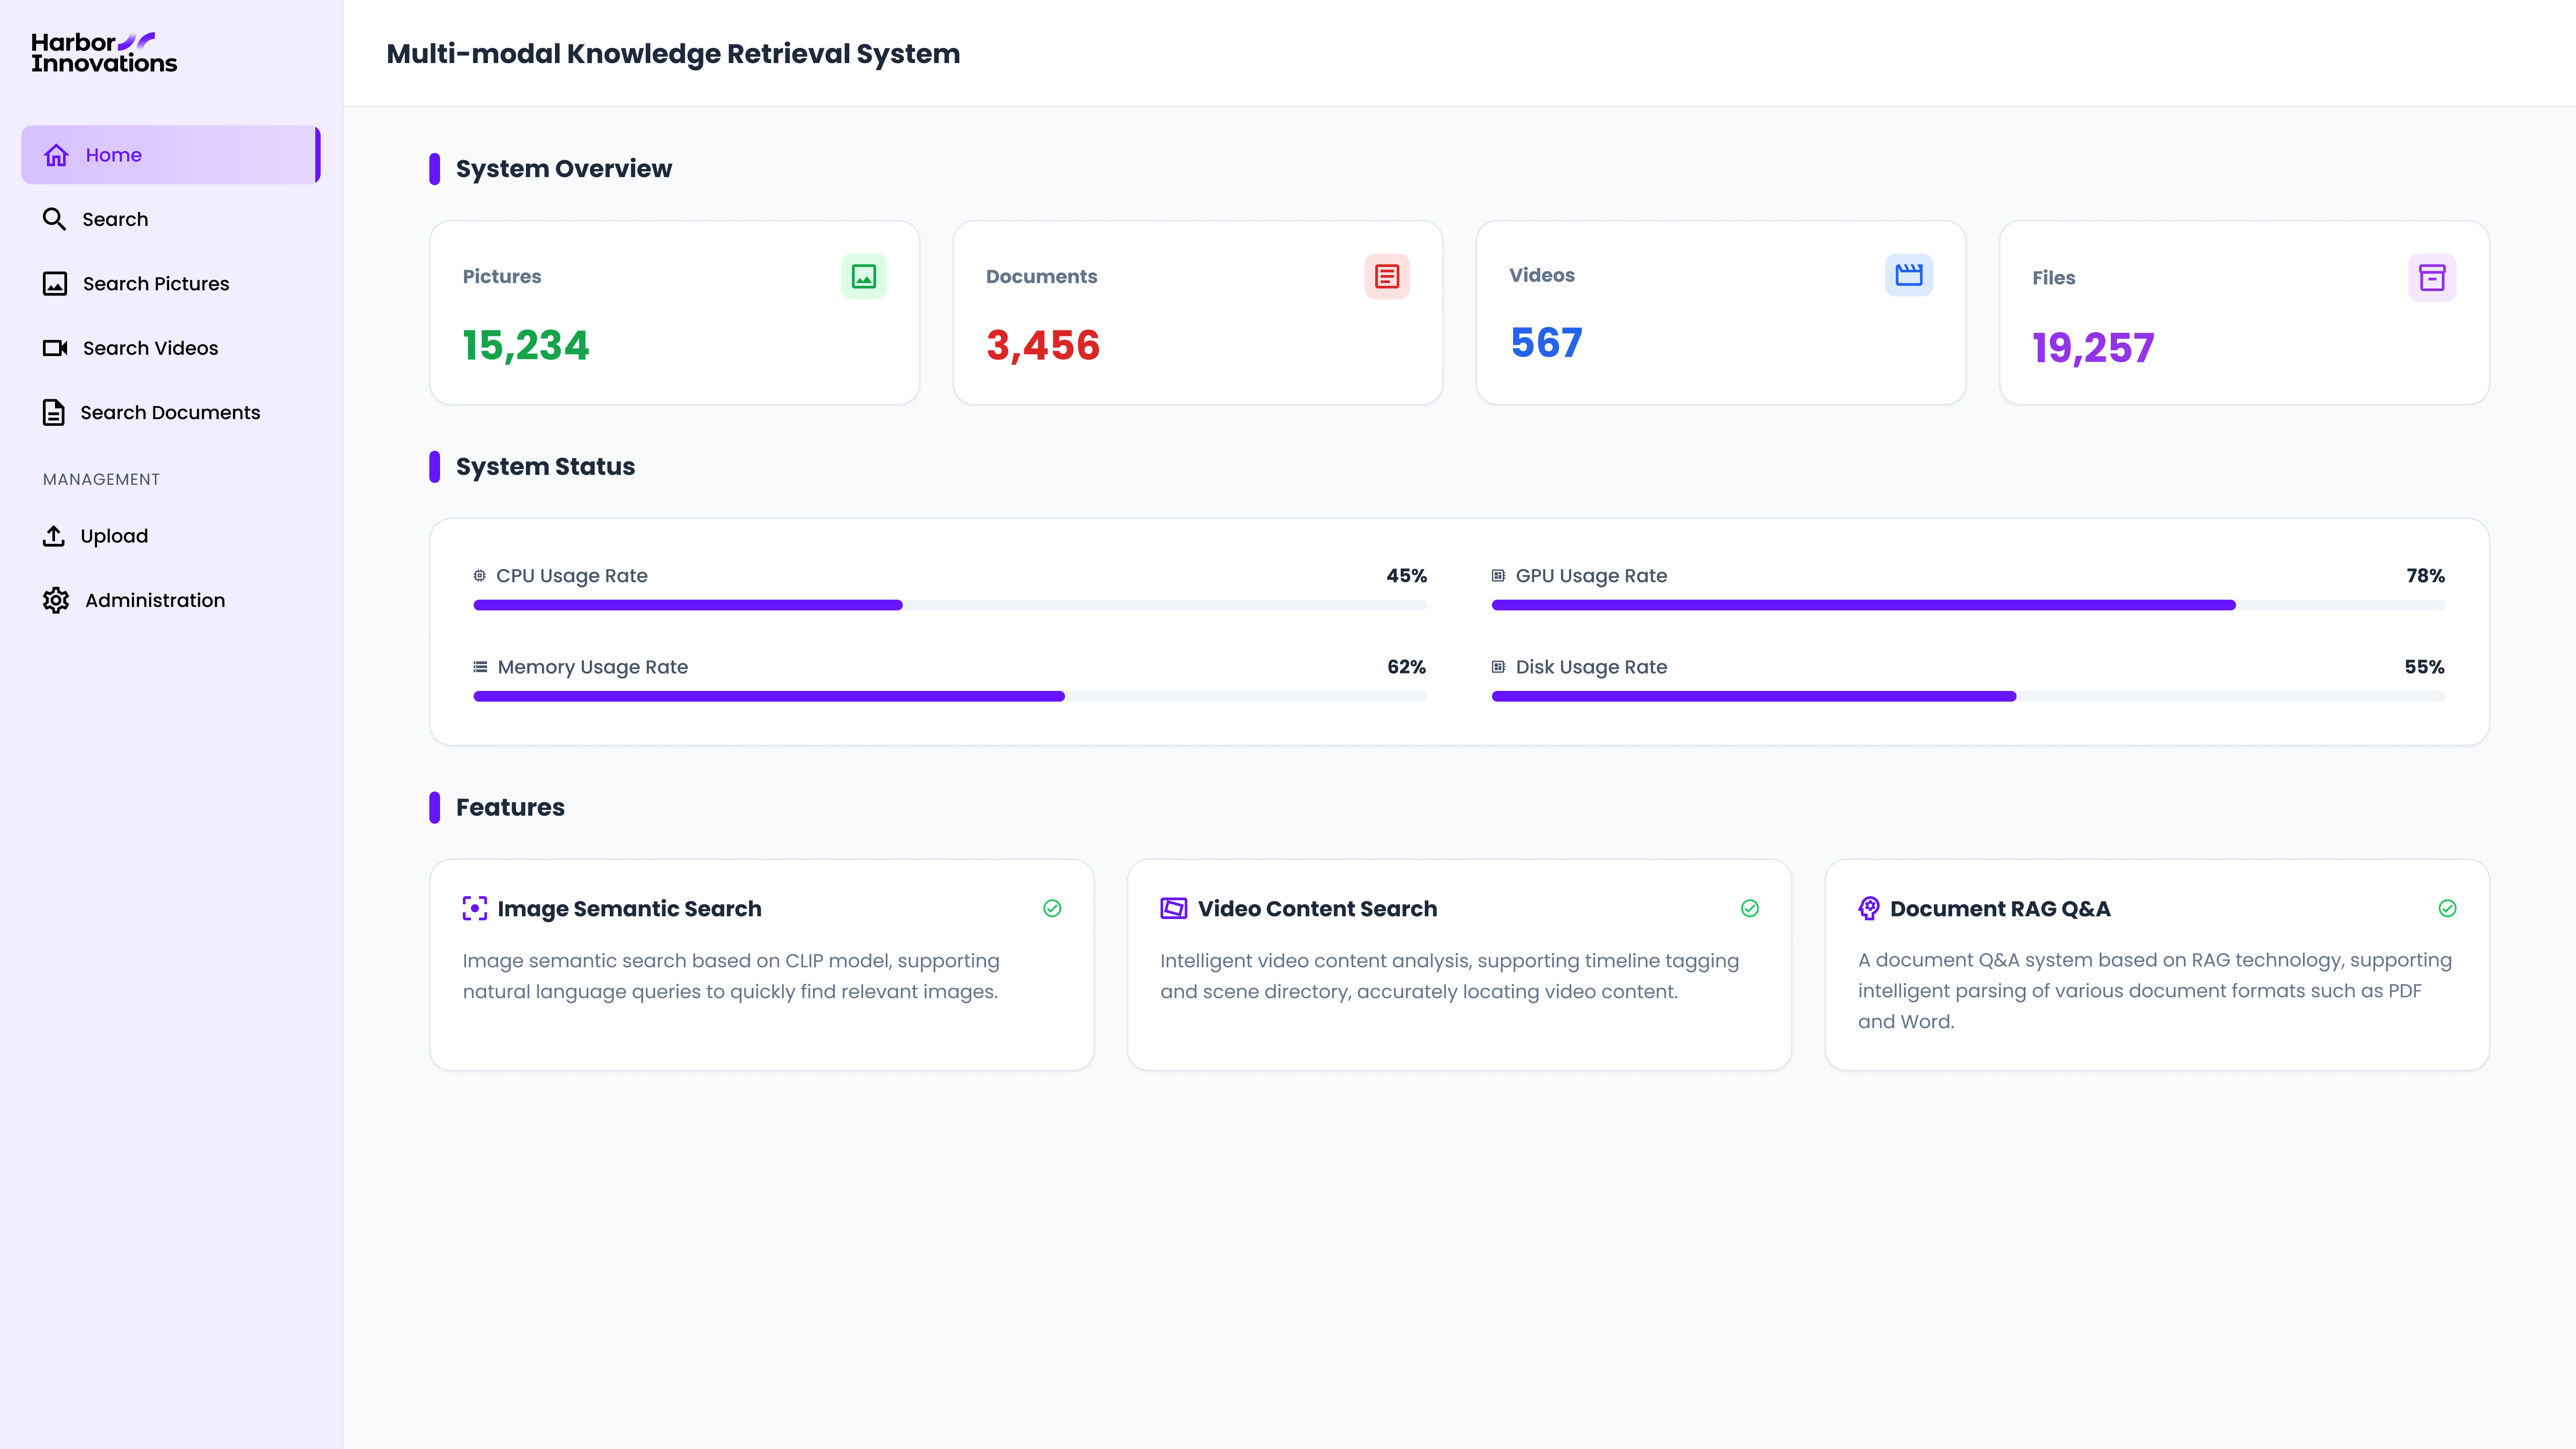This screenshot has height=1449, width=2576.
Task: Click the Administration gear icon
Action: click(56, 600)
